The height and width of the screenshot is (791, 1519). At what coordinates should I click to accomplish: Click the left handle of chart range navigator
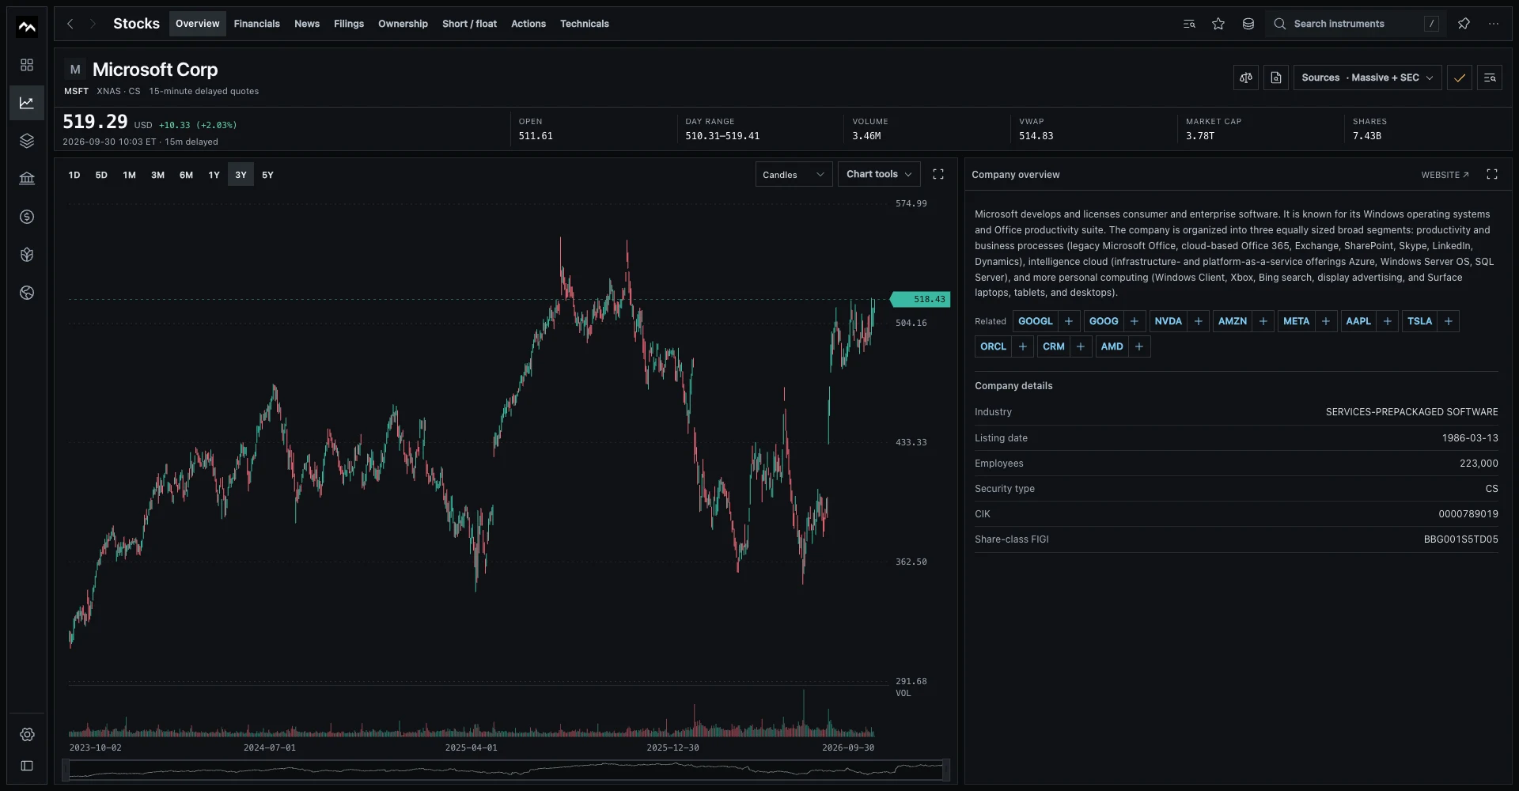point(66,770)
